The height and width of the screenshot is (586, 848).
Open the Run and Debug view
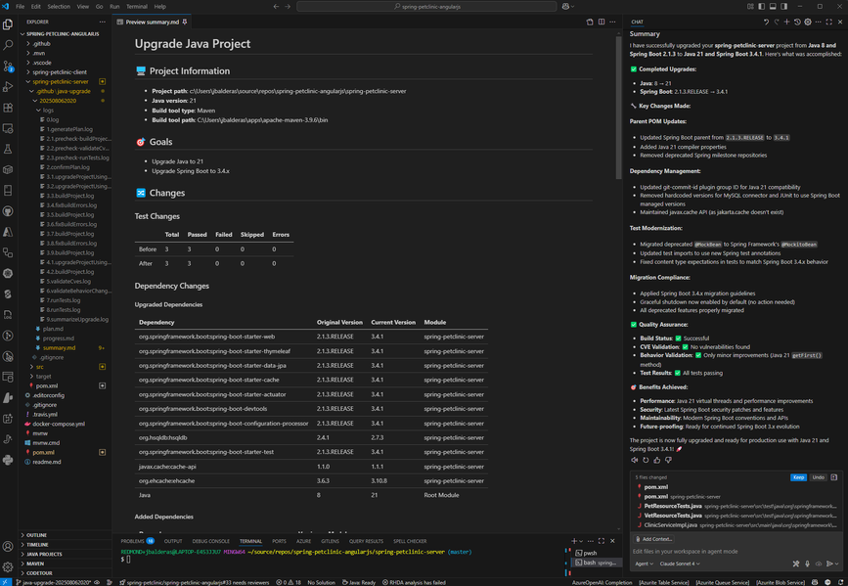[8, 86]
